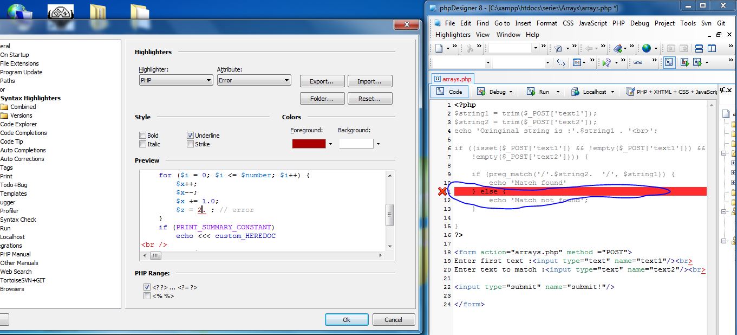737x335 pixels.
Task: Select Syntax Highlighters in preferences tree
Action: point(30,98)
